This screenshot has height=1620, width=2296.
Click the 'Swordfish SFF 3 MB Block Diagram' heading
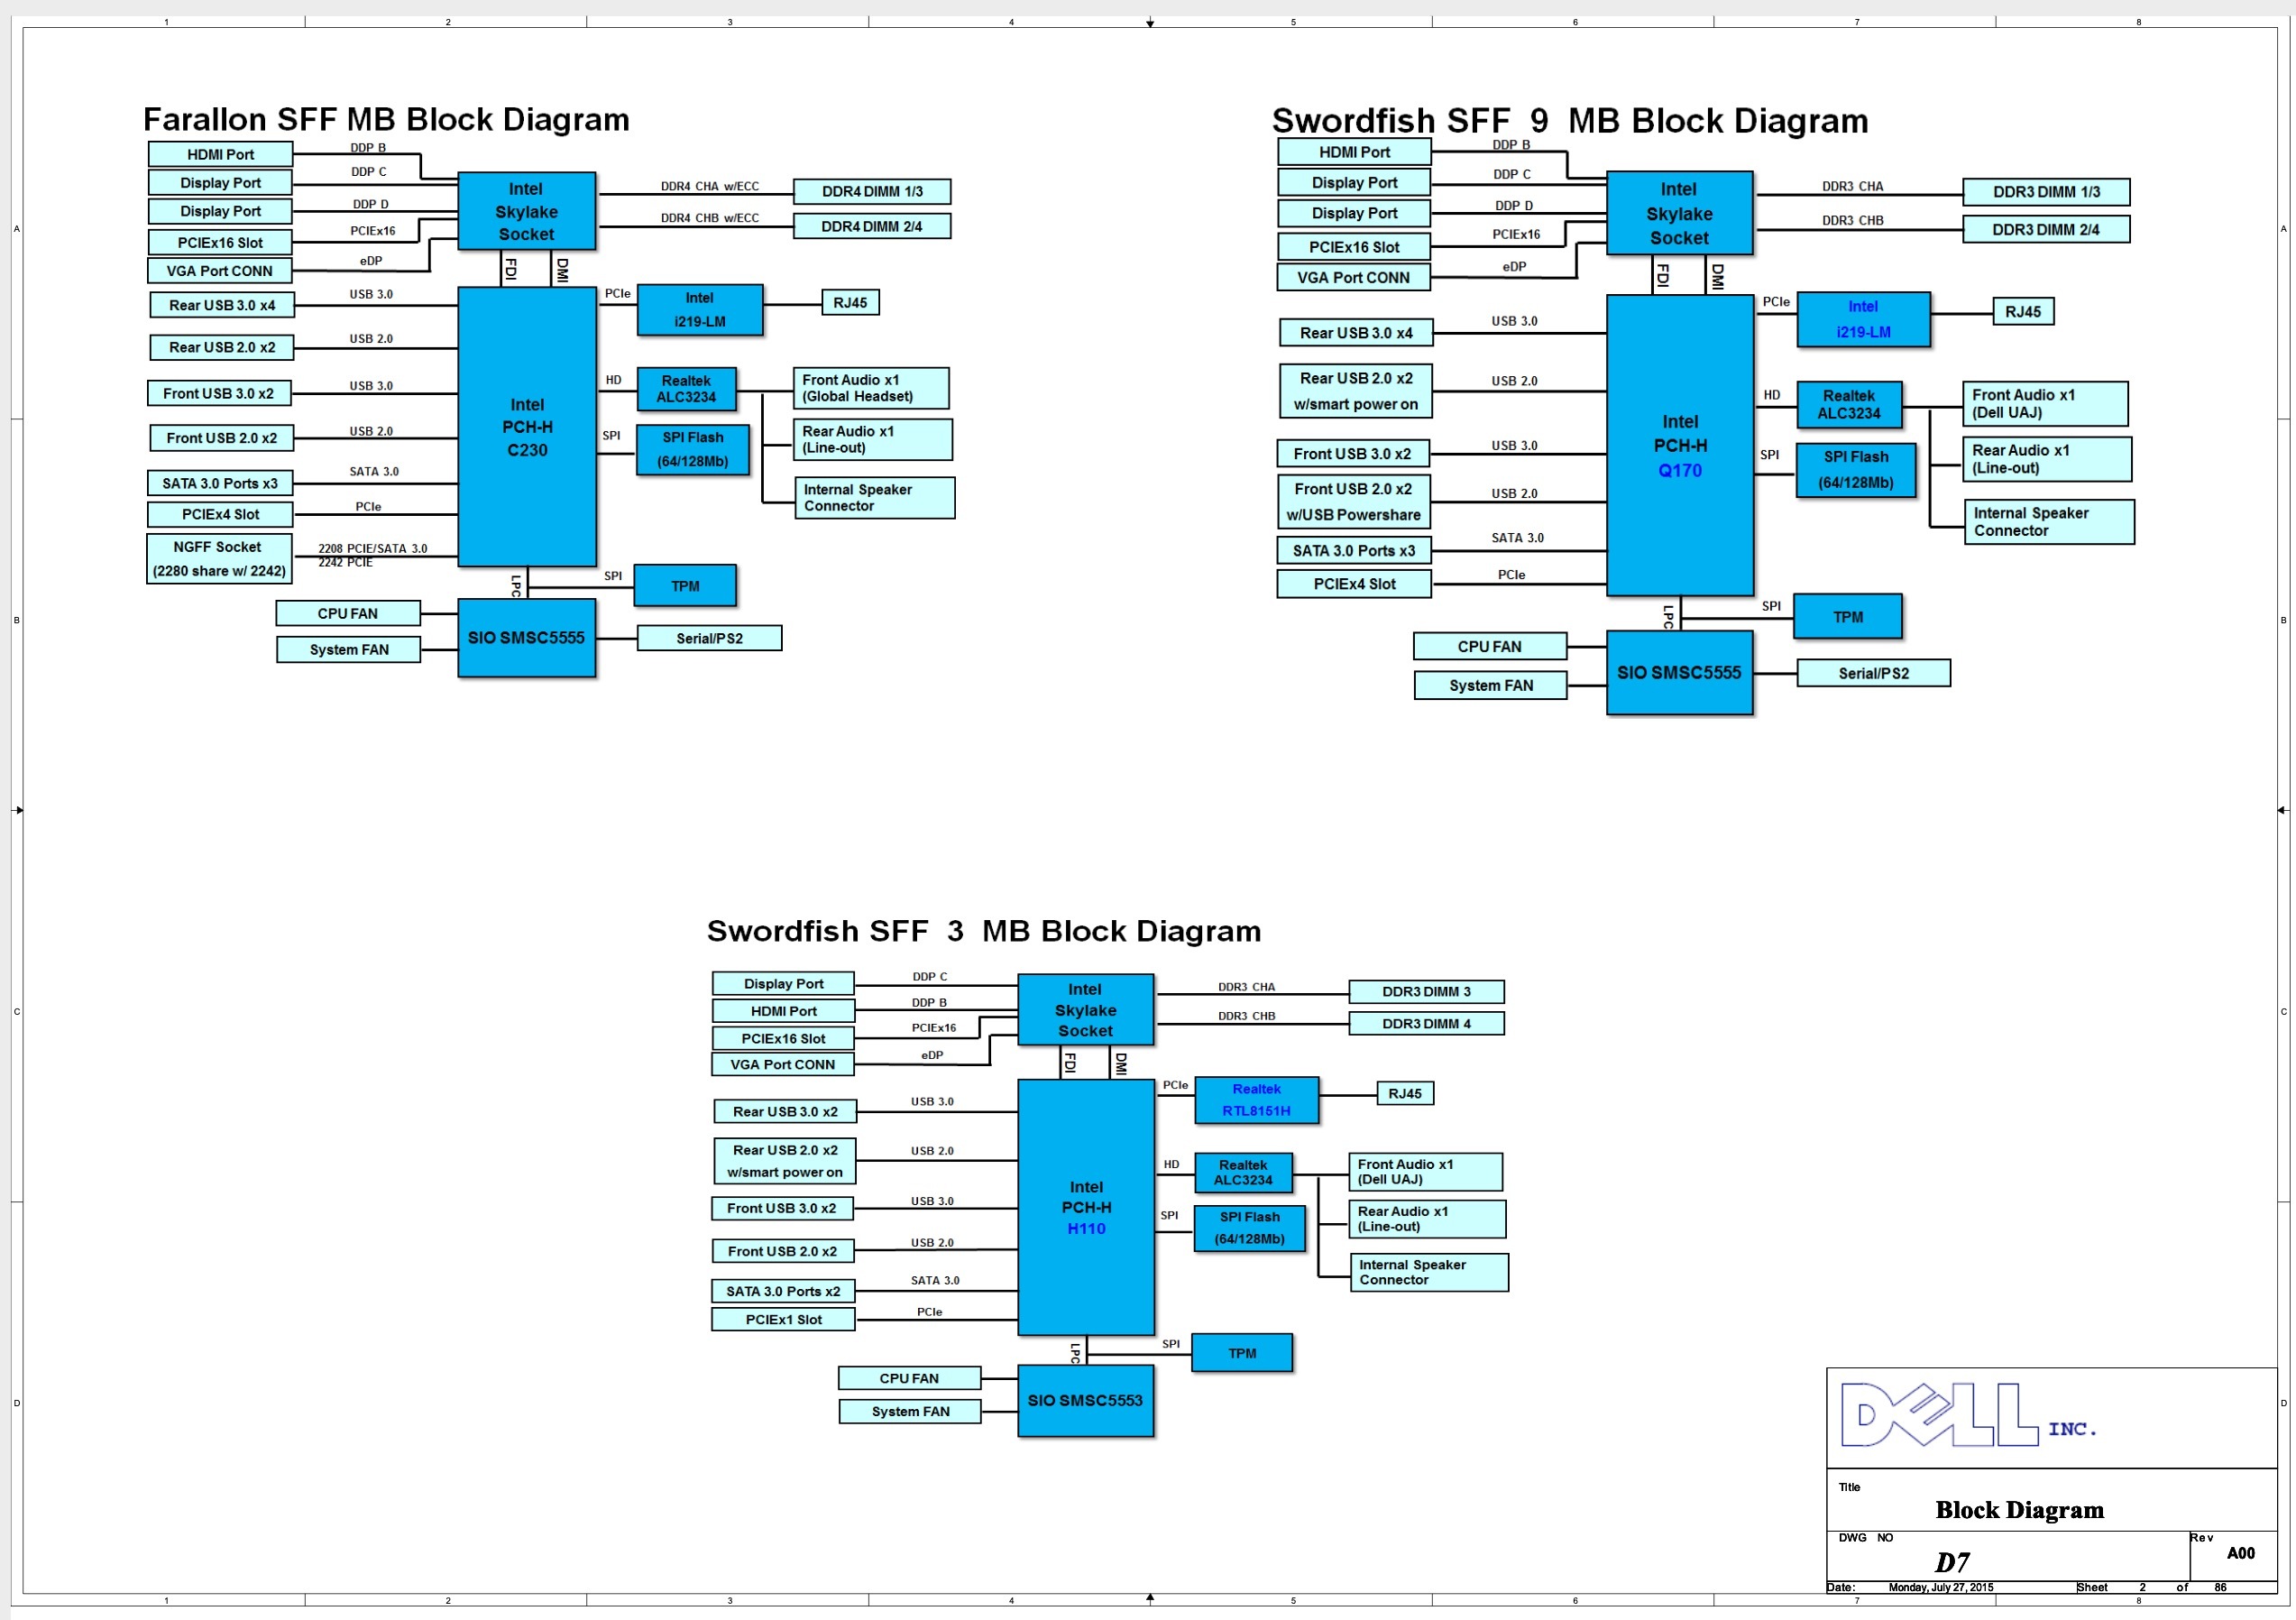pyautogui.click(x=984, y=931)
